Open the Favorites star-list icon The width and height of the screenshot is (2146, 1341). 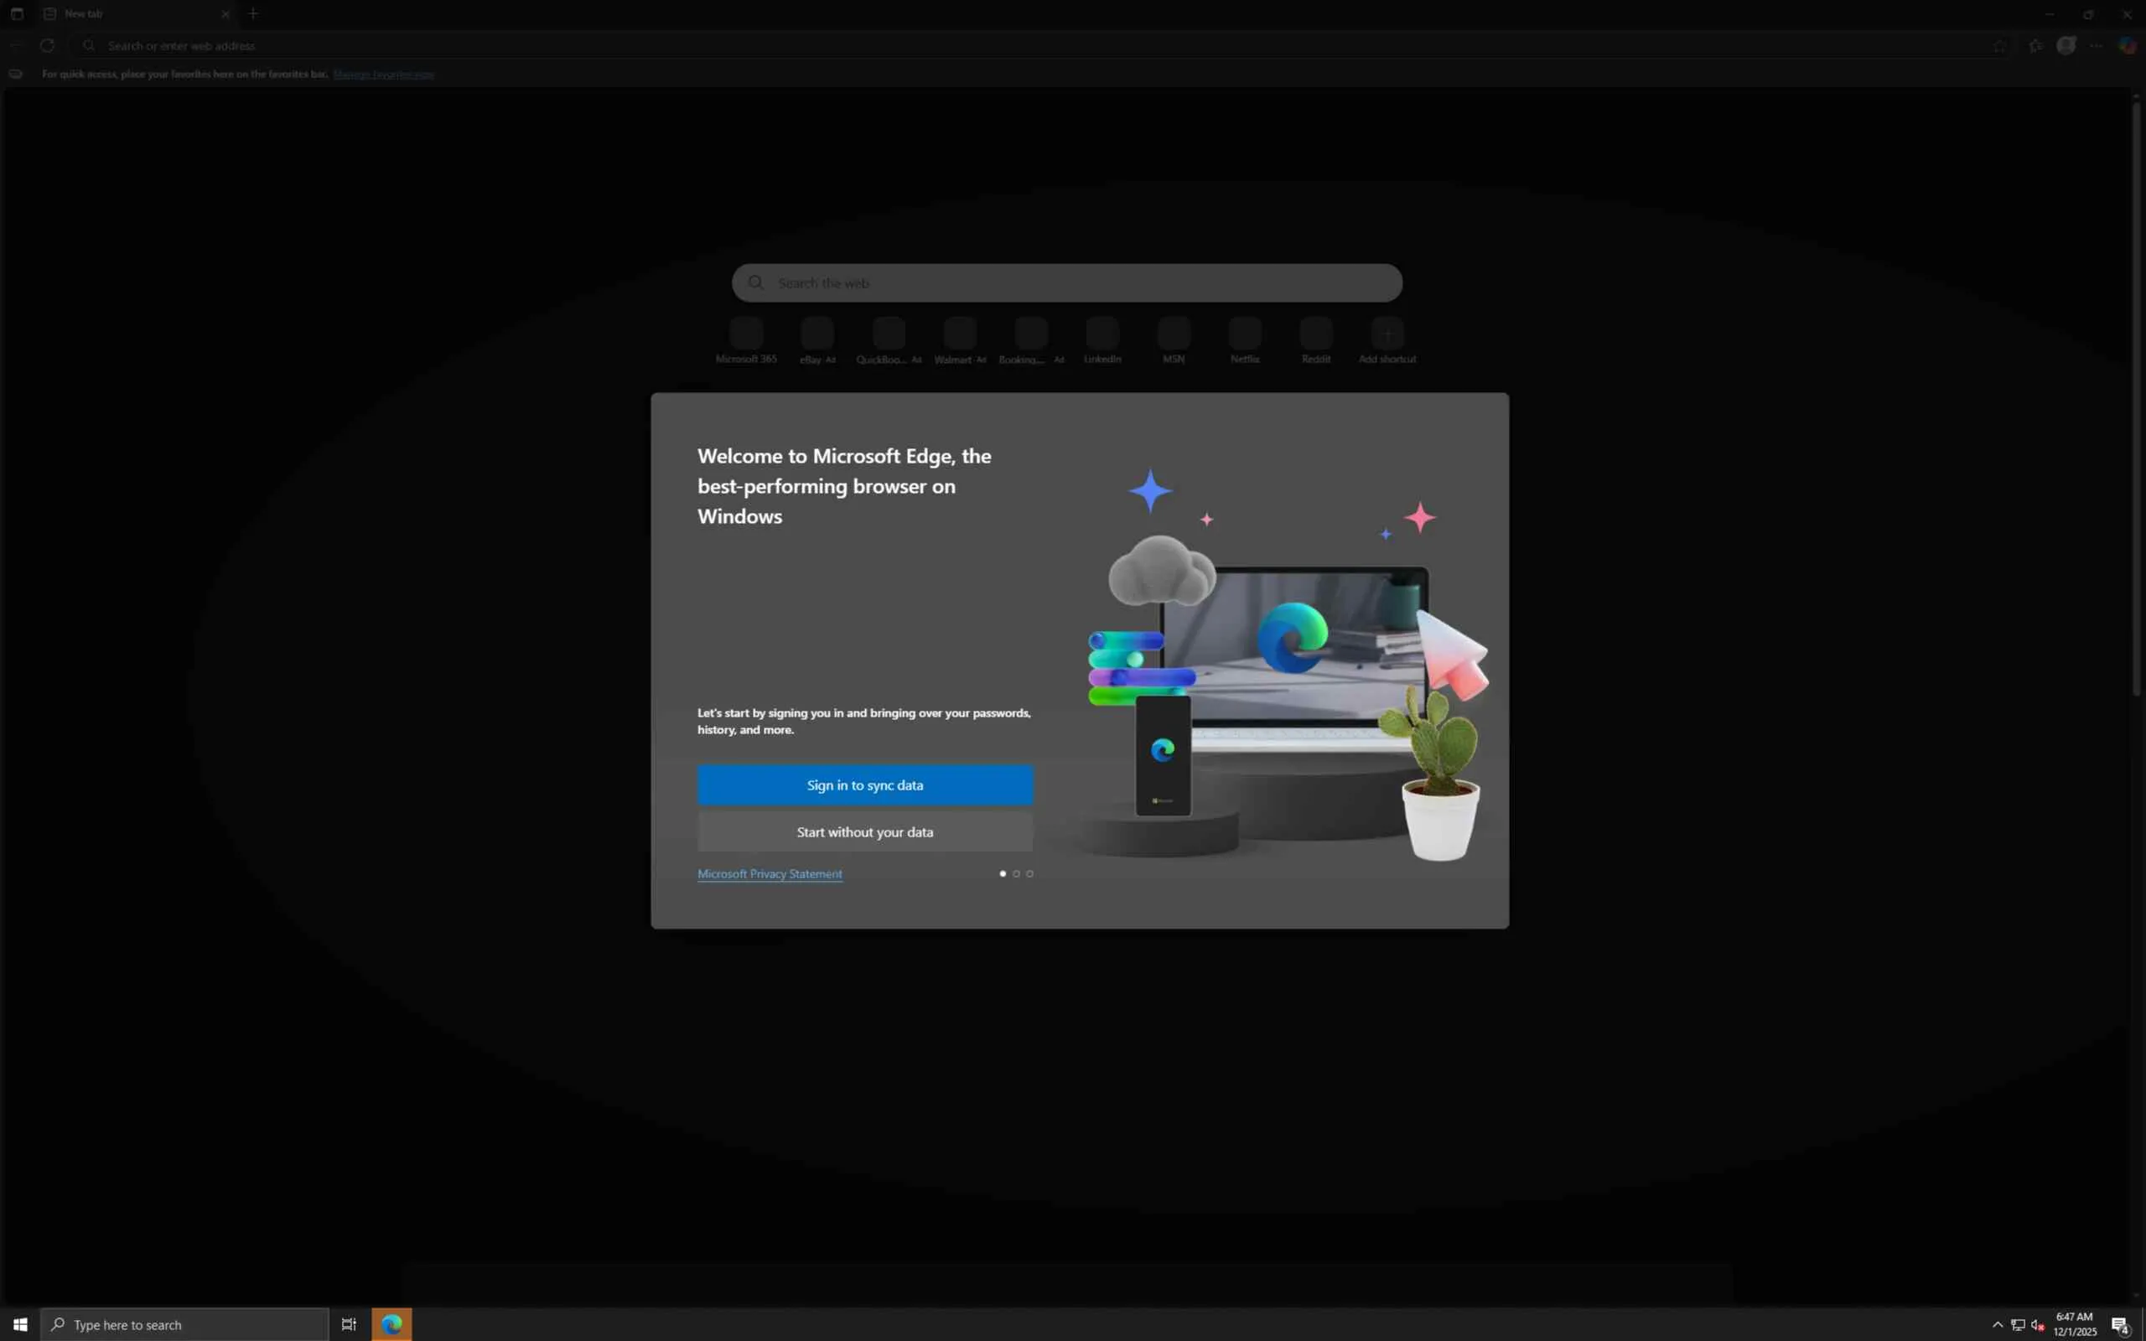tap(2035, 45)
